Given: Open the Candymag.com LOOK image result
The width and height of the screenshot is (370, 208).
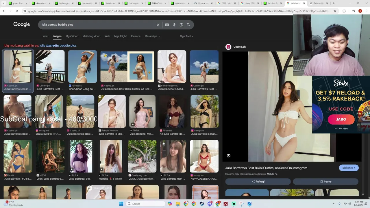Looking at the screenshot, I should 142,160.
